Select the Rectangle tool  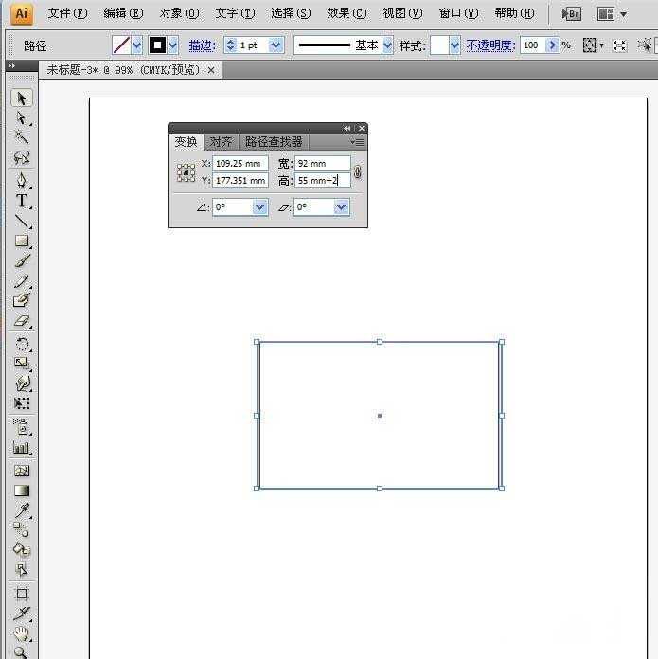[22, 240]
